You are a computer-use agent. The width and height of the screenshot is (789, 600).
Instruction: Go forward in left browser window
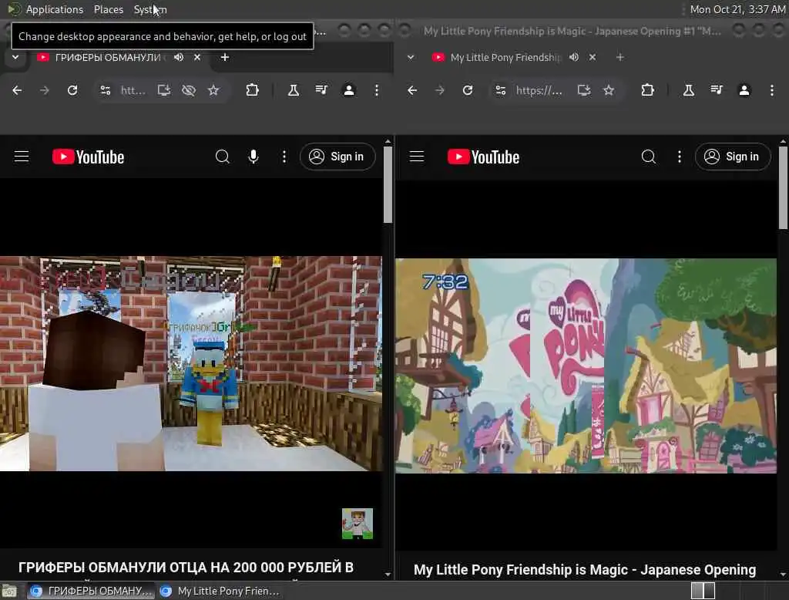44,90
